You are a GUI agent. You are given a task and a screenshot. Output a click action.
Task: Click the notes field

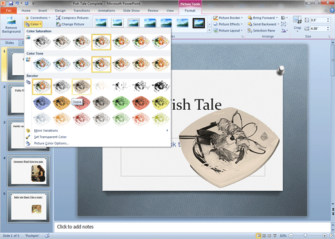pyautogui.click(x=192, y=227)
